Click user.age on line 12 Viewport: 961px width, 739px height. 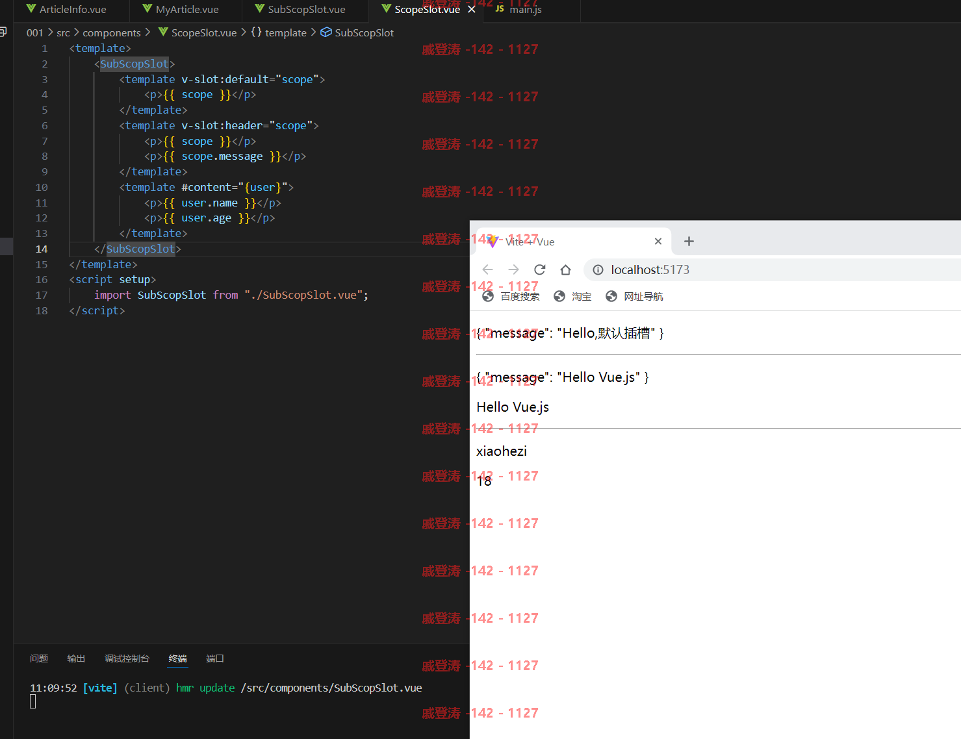tap(207, 218)
